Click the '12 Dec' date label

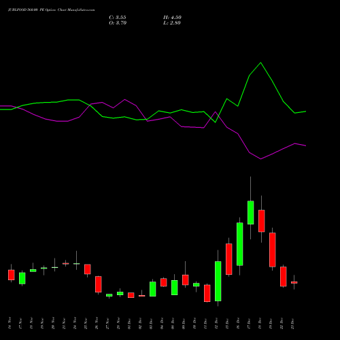216,323
